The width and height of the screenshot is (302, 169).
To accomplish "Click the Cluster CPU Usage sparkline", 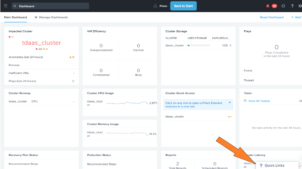I will click(x=127, y=103).
